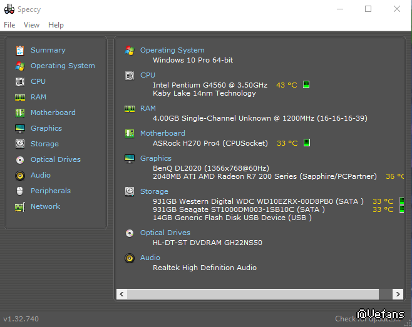Click the Audio speaker icon in sidebar
The image size is (412, 327).
pos(19,175)
